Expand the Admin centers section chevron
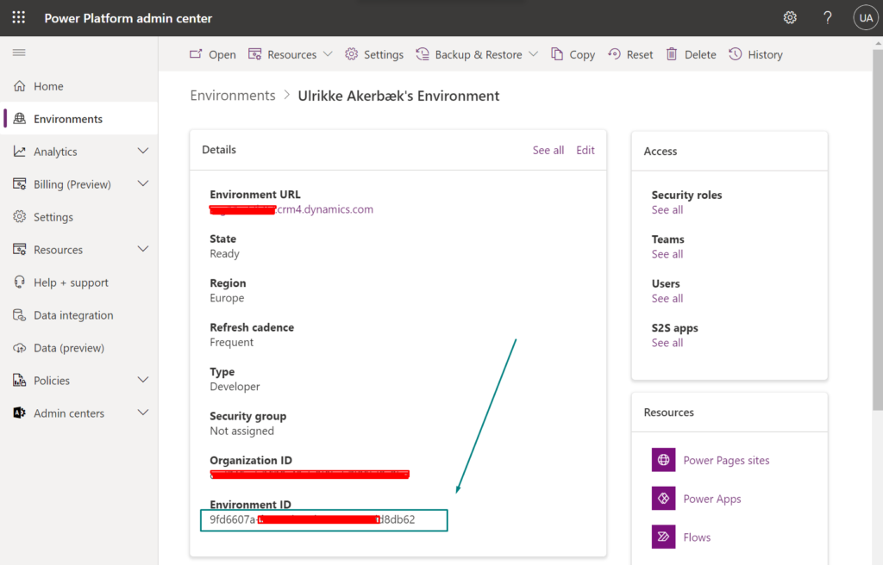Viewport: 883px width, 565px height. pos(143,413)
